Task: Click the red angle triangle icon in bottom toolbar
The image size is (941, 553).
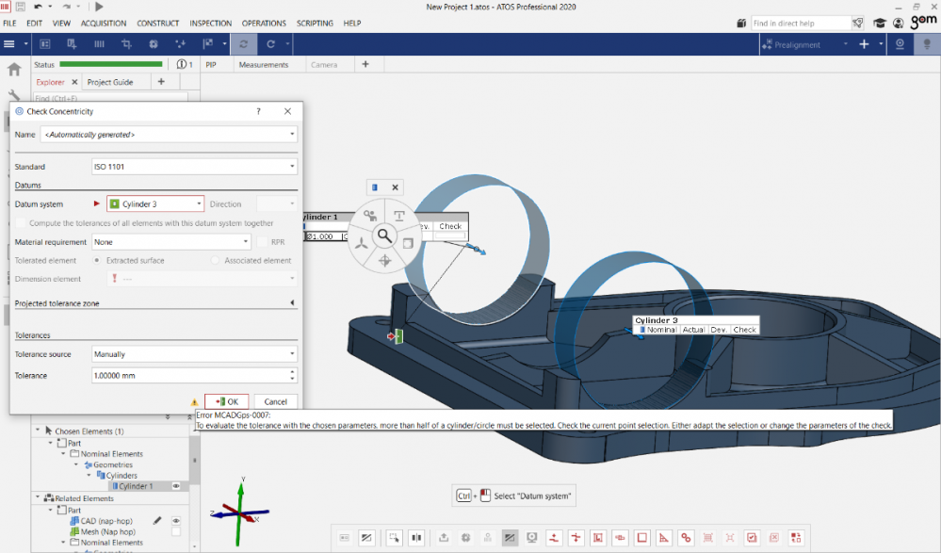Action: tap(664, 538)
